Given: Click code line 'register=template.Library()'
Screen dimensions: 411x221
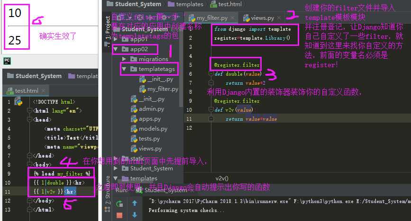Looking at the screenshot, I should 252,38.
